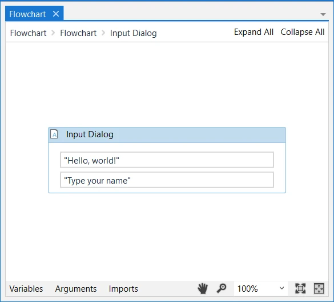Click the "Type your name" label field
The width and height of the screenshot is (334, 302).
(167, 180)
